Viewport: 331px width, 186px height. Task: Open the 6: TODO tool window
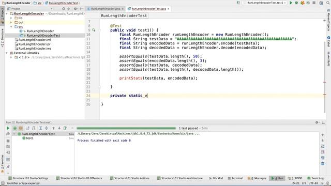pos(295,178)
